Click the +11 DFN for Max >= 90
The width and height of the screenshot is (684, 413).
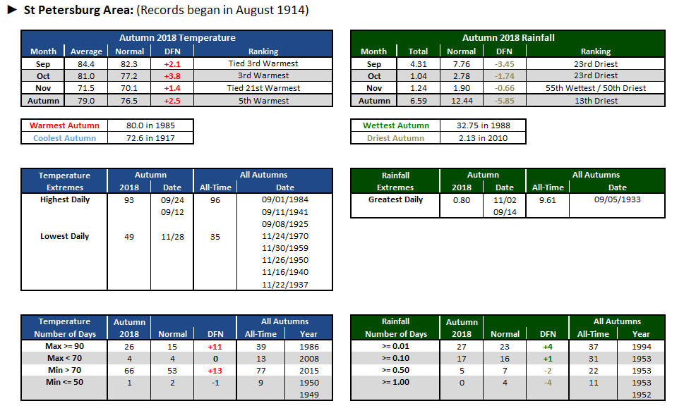pyautogui.click(x=215, y=347)
